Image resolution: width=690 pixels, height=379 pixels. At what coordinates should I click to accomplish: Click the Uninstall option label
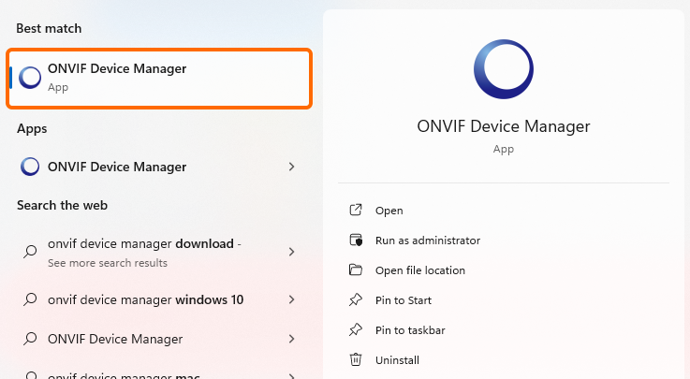click(397, 360)
